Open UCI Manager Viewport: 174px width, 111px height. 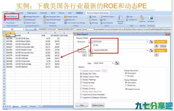coord(51,23)
